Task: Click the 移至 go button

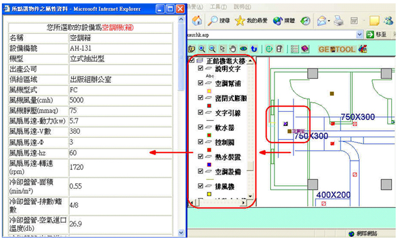Action: point(377,35)
